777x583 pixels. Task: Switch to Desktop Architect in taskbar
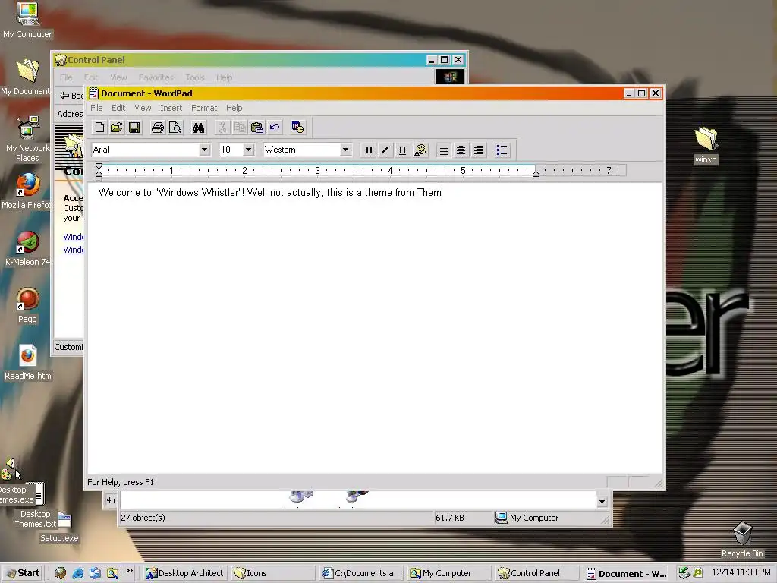coord(184,573)
